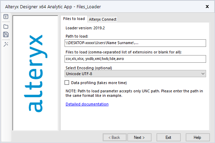Enable the Data profiling checkbox

coord(67,83)
